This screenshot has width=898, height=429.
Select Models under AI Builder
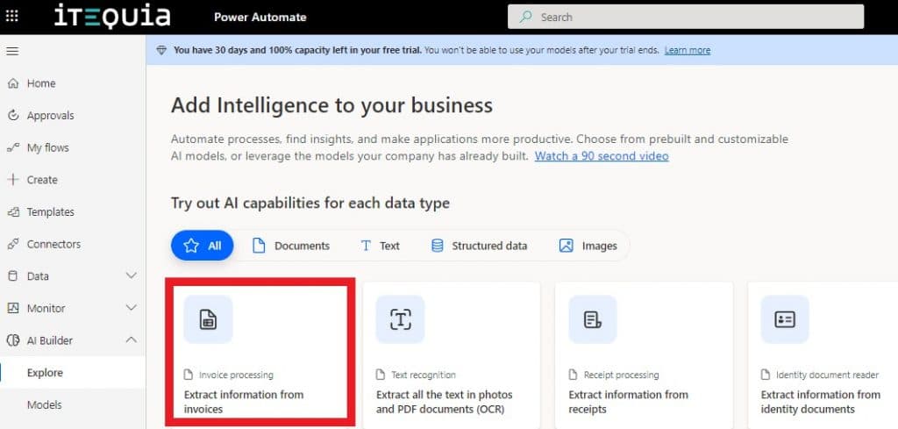[73, 404]
